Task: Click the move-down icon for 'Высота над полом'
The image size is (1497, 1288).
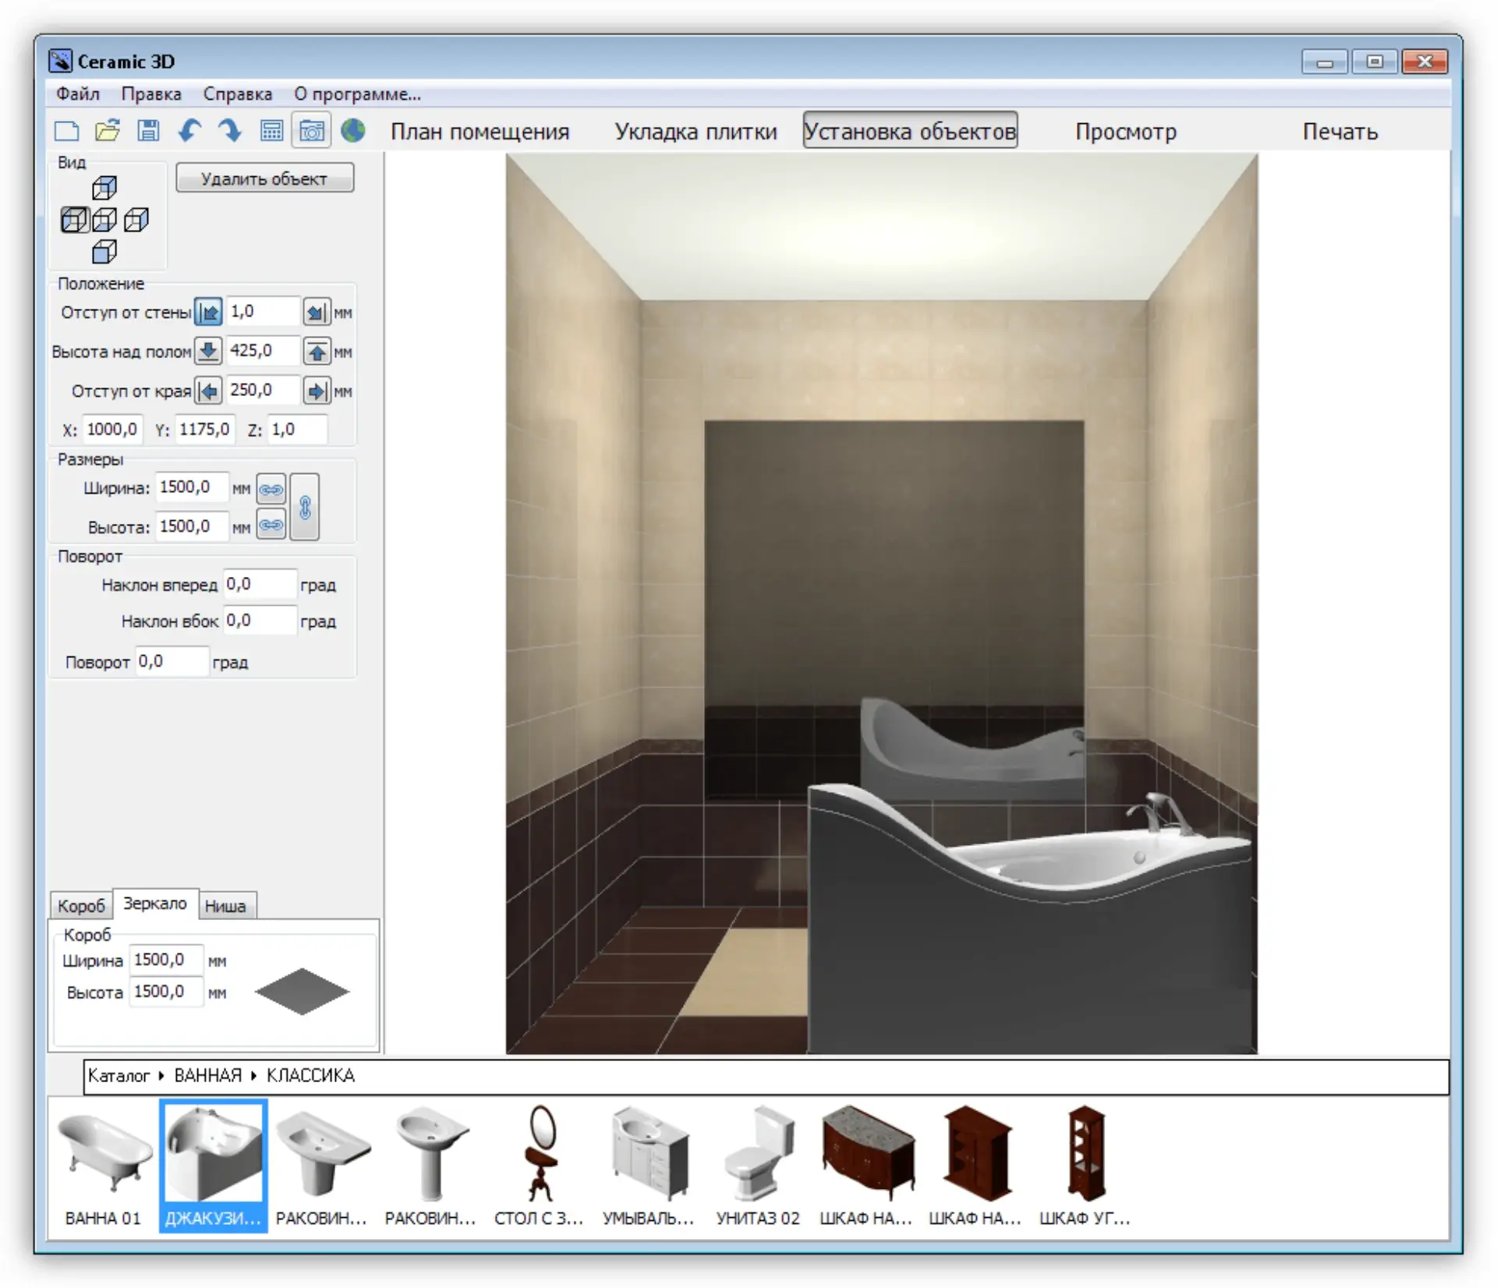Action: [208, 352]
